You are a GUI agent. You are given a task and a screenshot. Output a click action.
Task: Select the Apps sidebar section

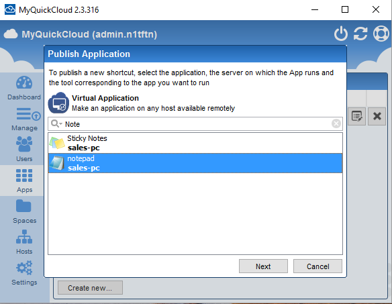(24, 181)
